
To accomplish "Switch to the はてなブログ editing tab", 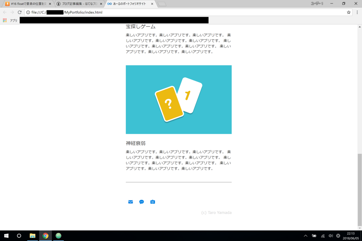I will click(x=74, y=4).
